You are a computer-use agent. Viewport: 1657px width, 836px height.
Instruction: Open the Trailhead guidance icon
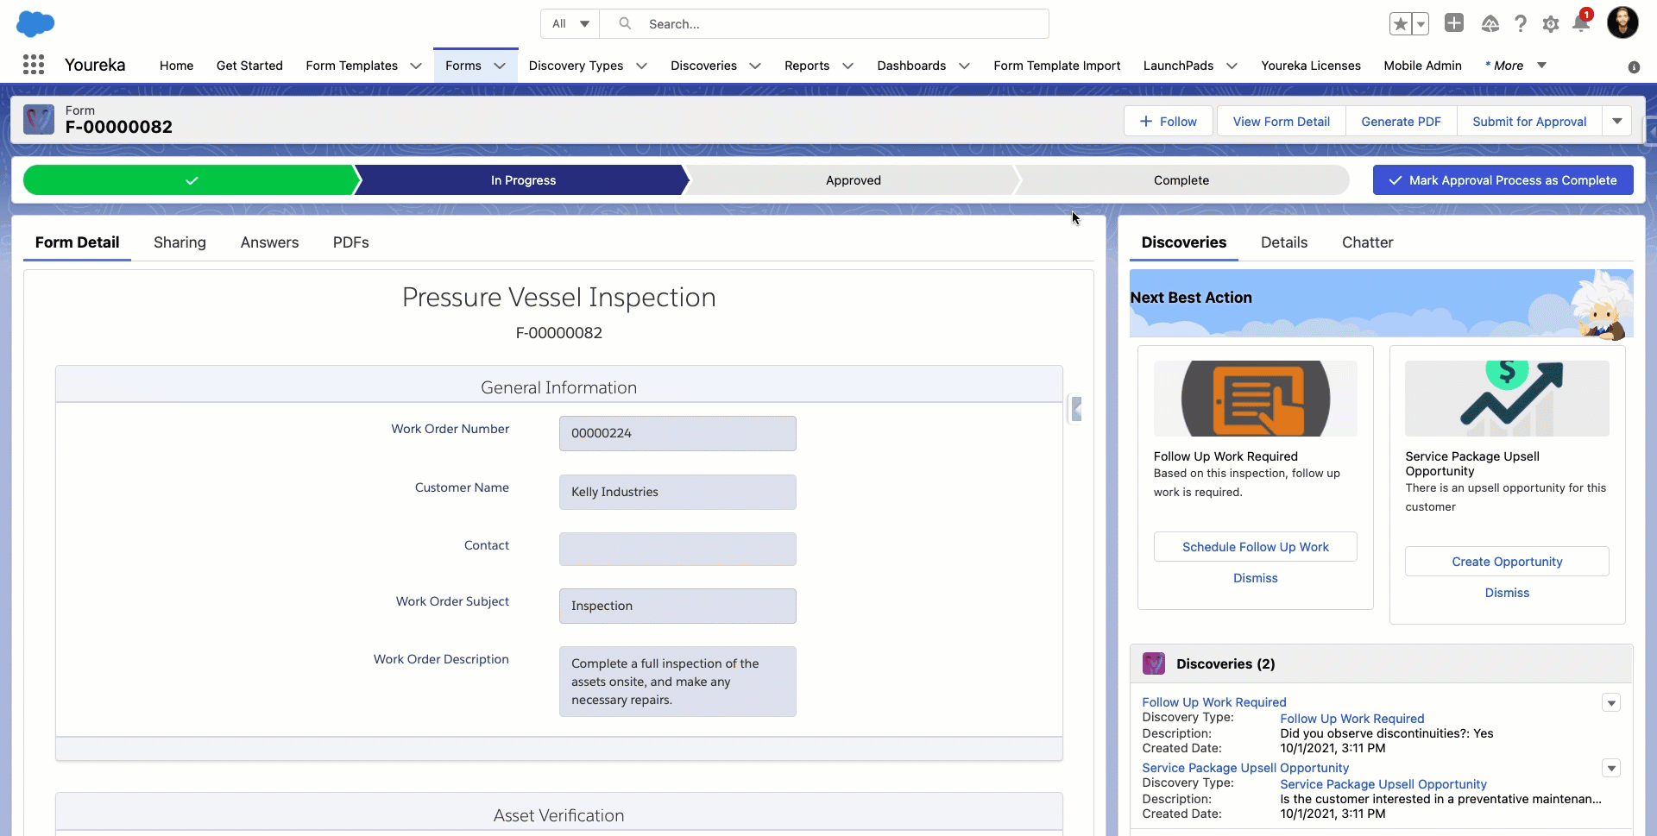1490,24
